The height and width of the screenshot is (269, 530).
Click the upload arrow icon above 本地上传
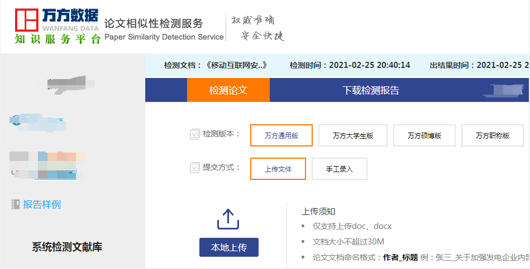tap(228, 219)
